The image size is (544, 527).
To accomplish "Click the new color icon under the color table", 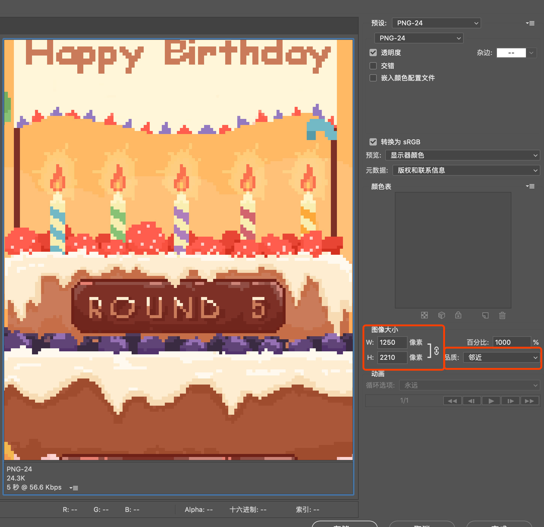I will tap(485, 315).
